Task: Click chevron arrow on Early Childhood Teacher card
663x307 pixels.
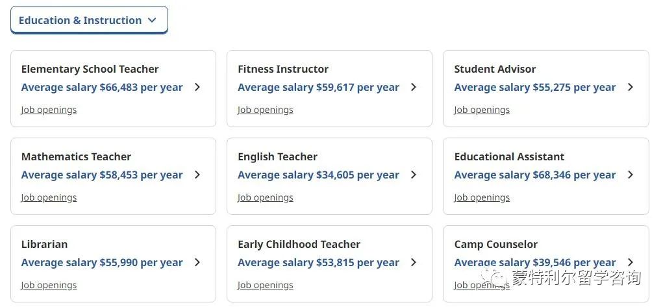Action: [x=414, y=262]
